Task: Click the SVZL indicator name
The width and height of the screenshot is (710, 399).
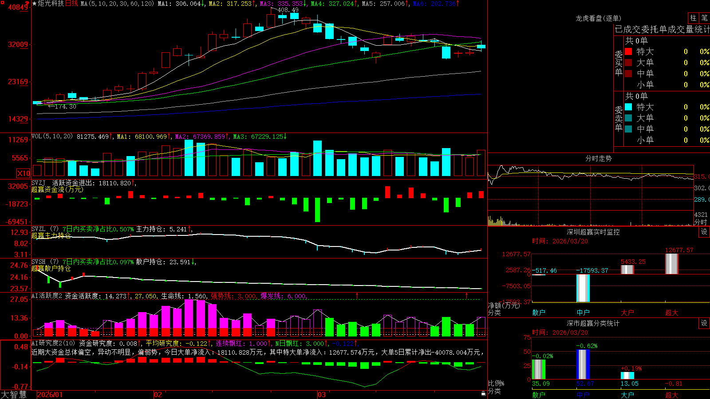Action: 39,229
